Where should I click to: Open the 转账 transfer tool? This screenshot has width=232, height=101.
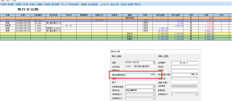tap(47, 4)
